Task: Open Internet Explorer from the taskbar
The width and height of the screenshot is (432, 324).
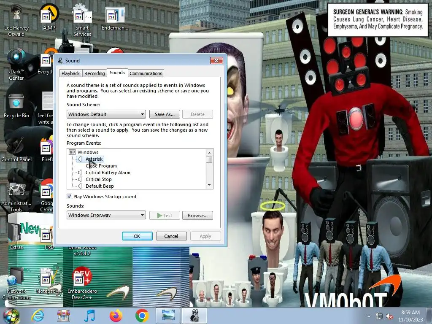Action: [x=38, y=316]
